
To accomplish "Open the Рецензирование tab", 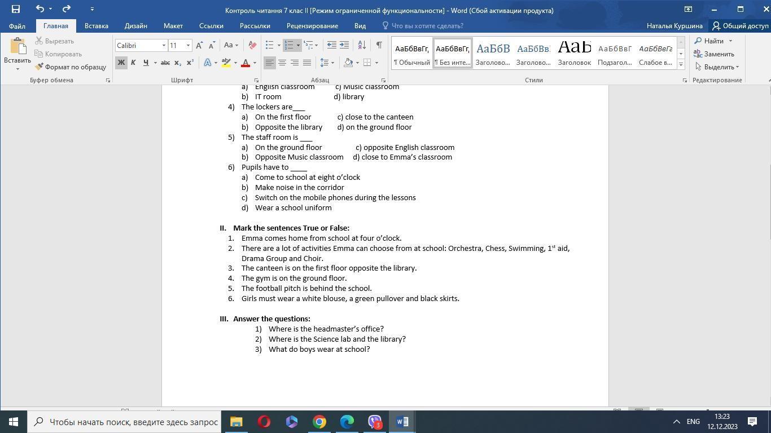I will [x=312, y=25].
